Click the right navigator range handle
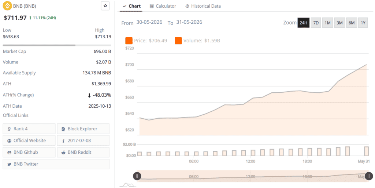Image resolution: width=375 pixels, height=188 pixels. click(x=368, y=176)
